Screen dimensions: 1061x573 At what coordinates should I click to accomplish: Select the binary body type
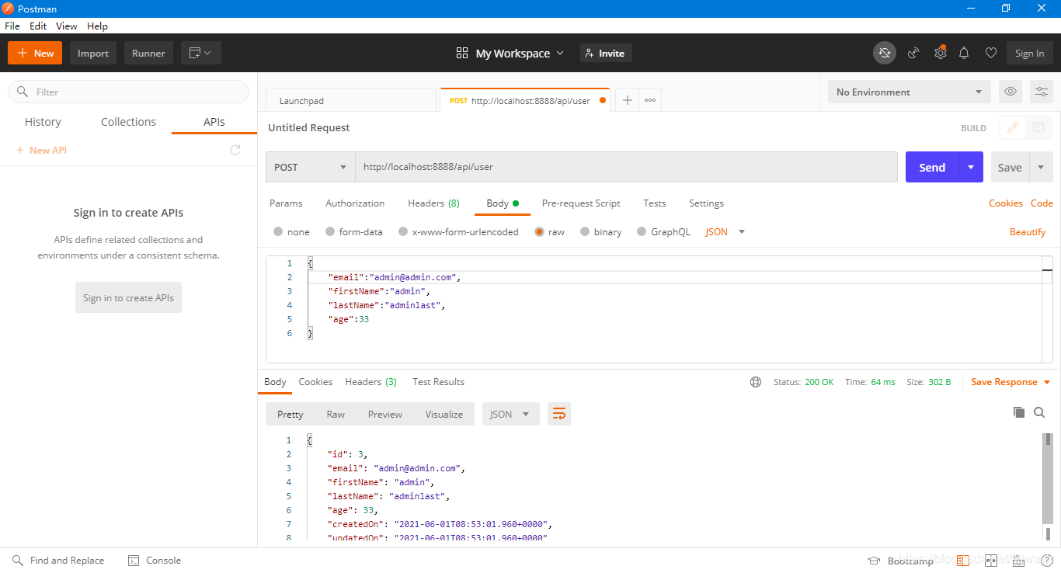click(601, 231)
